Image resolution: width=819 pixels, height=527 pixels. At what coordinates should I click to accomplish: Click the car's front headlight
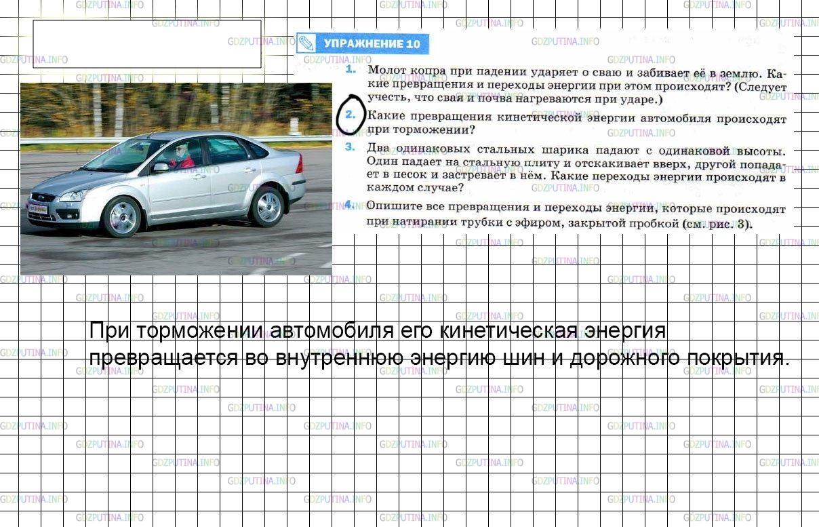pyautogui.click(x=73, y=196)
